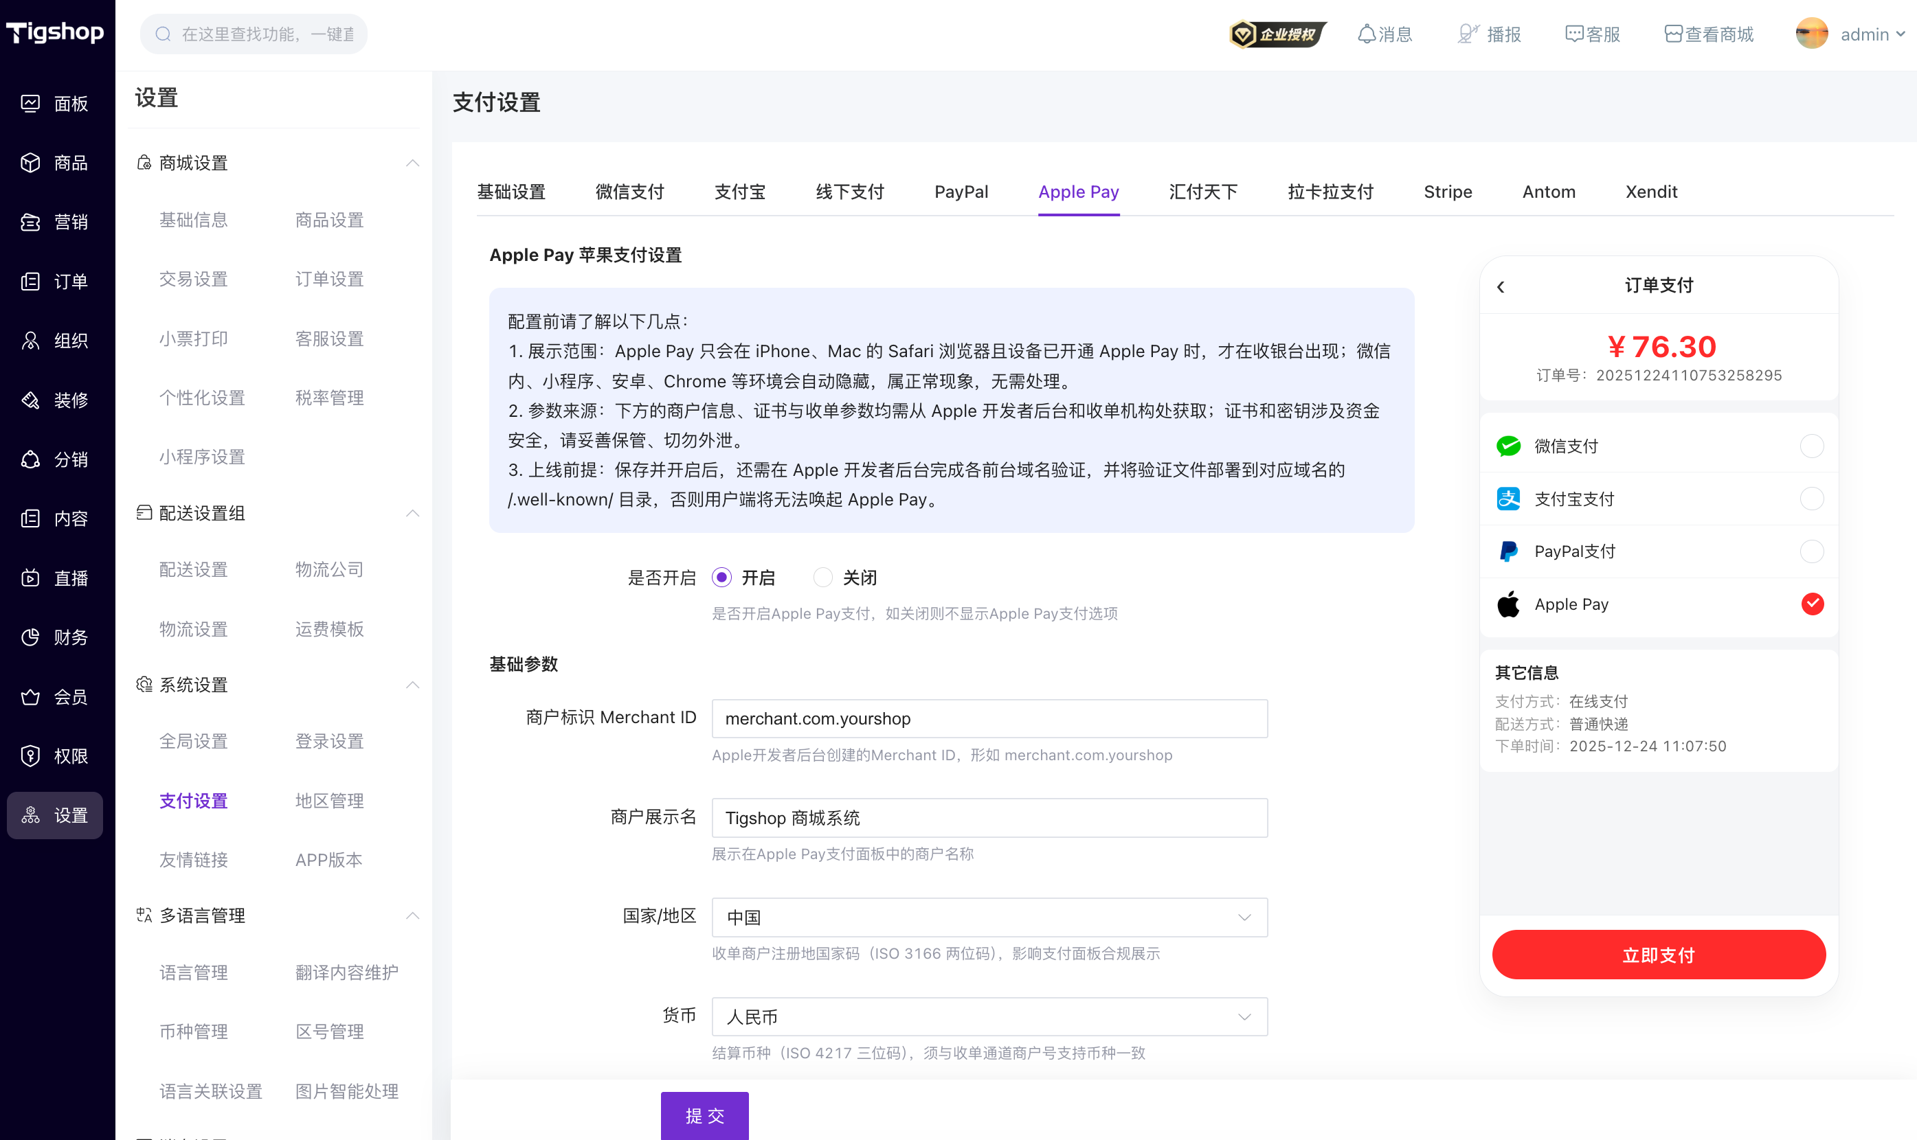The width and height of the screenshot is (1917, 1140).
Task: Open the 装修 decoration sidebar icon
Action: [31, 400]
